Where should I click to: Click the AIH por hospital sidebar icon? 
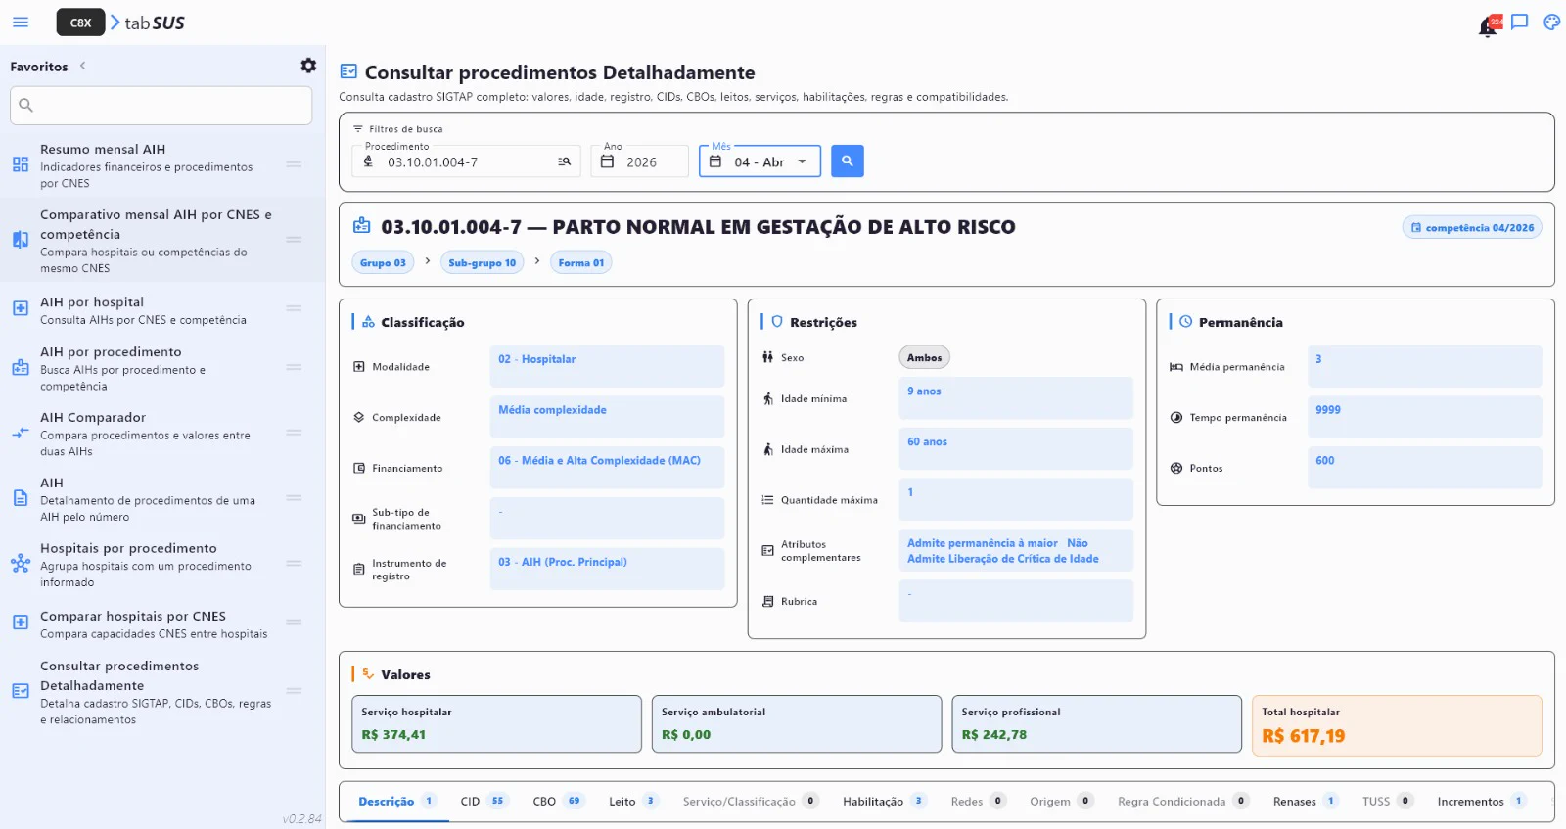coord(21,308)
